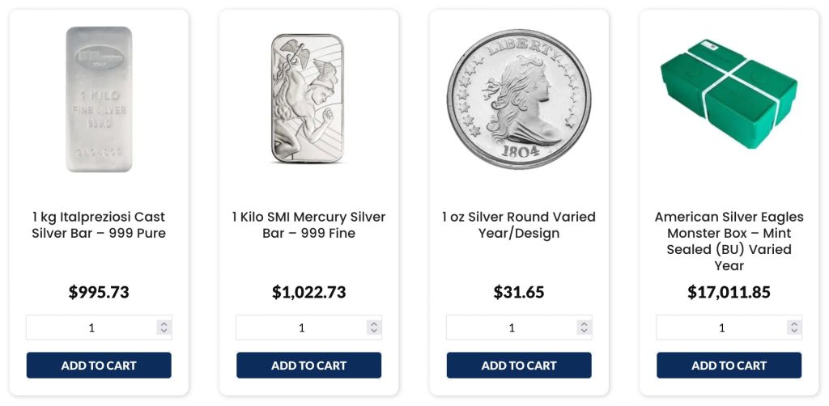Image resolution: width=829 pixels, height=406 pixels.
Task: Decrease quantity for SMI Mercury Silver Bar
Action: [374, 331]
